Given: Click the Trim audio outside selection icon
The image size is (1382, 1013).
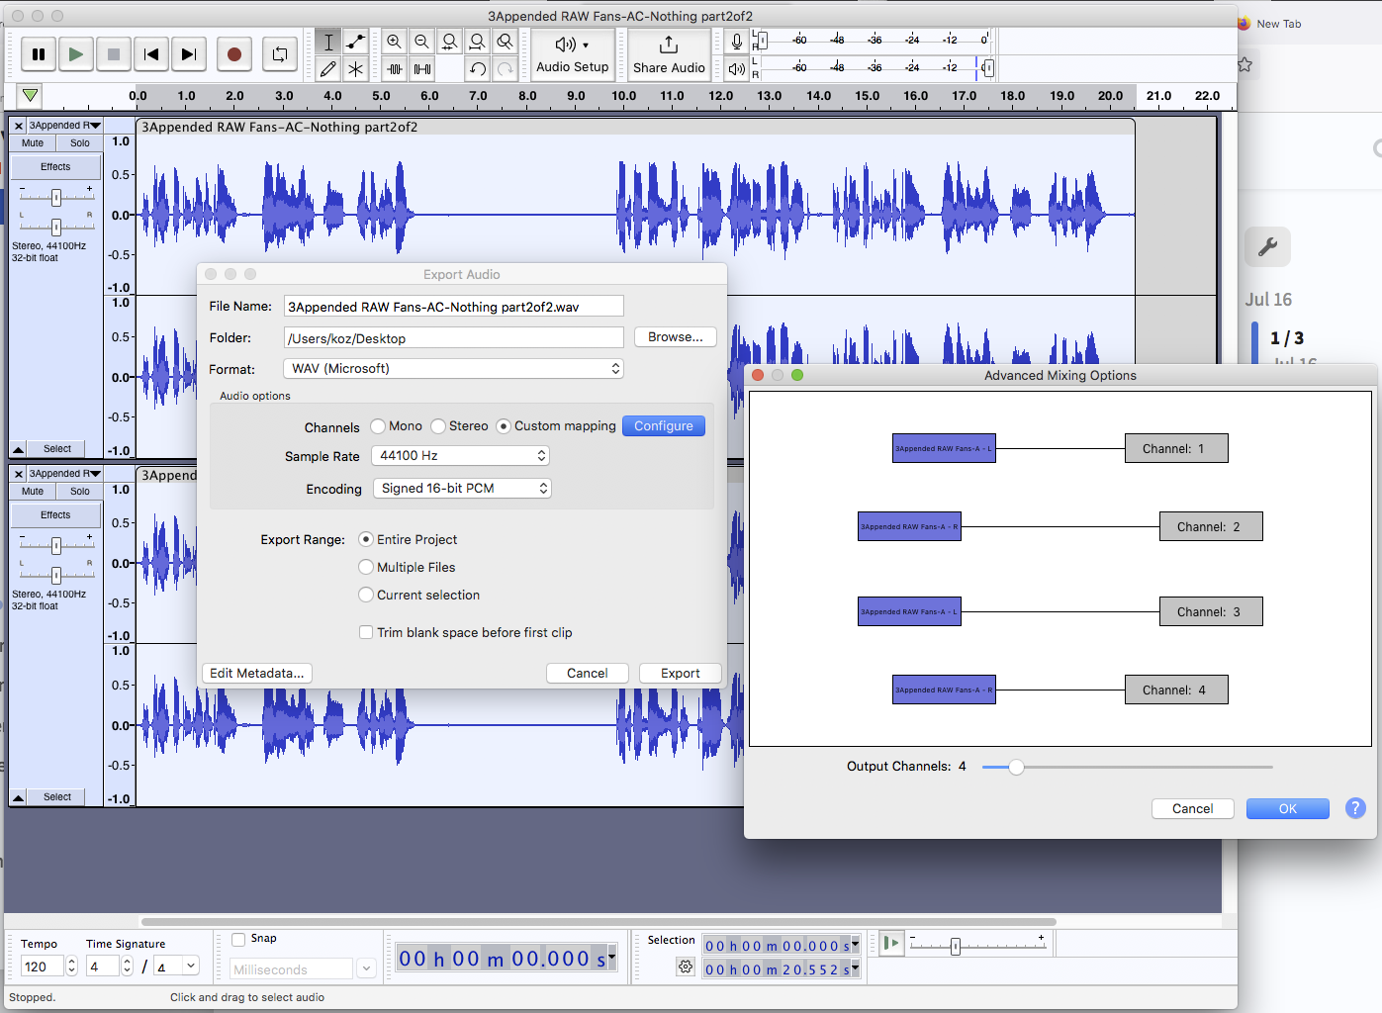Looking at the screenshot, I should 395,68.
